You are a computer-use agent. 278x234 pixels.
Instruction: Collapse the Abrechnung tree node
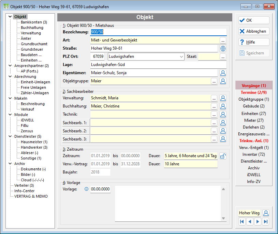point(10,76)
